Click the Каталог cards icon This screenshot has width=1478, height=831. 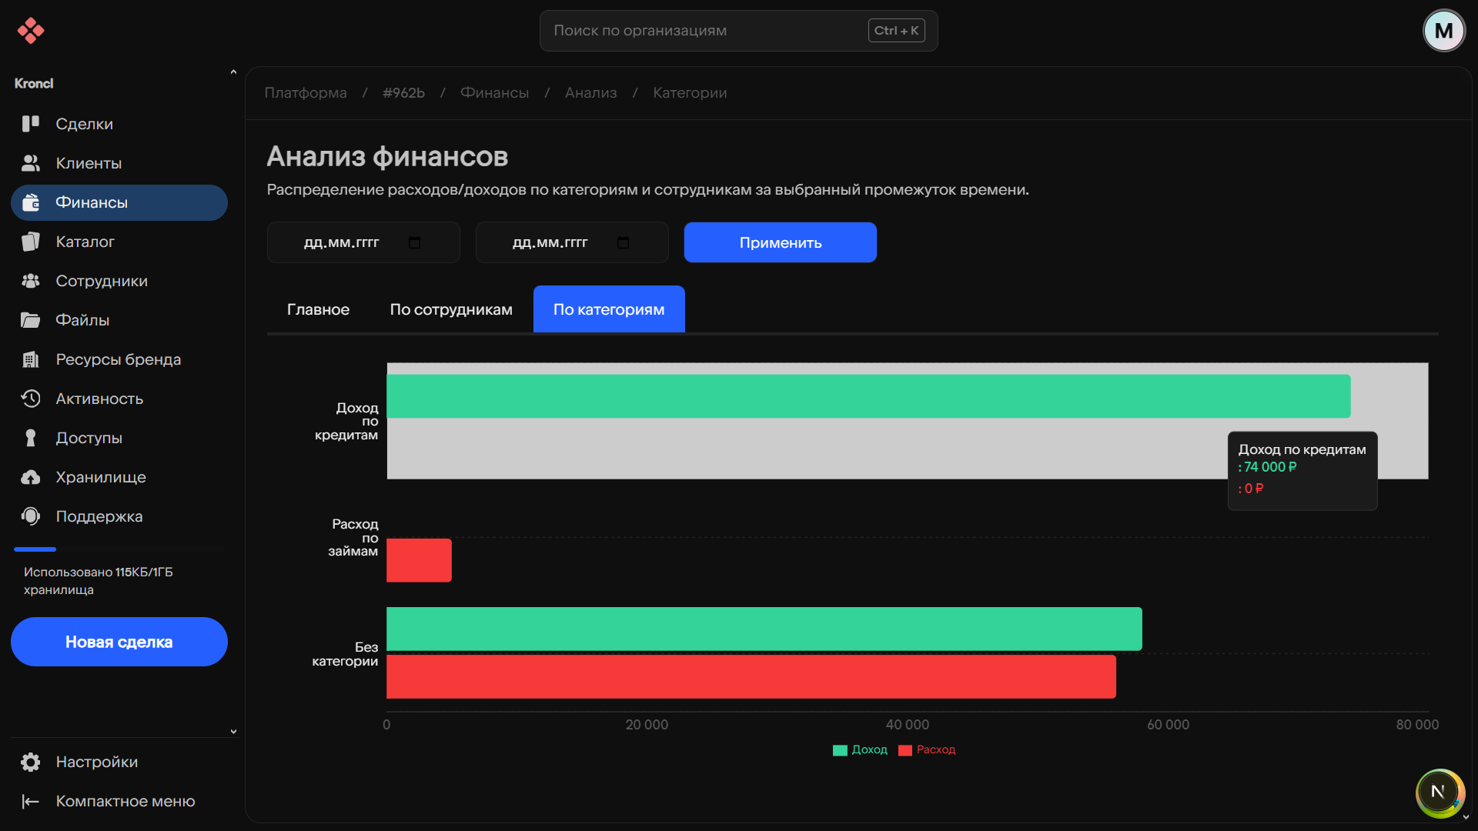pos(31,242)
